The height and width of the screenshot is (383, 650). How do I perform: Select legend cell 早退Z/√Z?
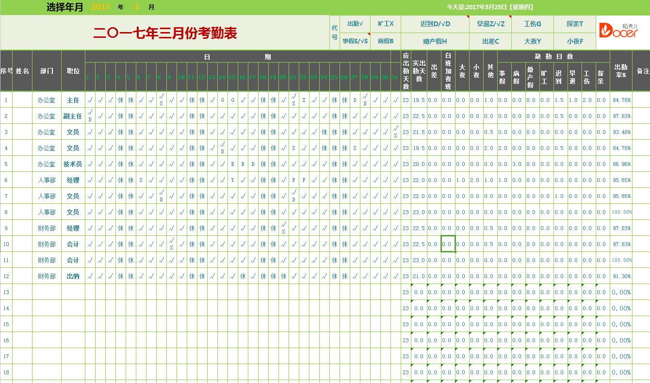pyautogui.click(x=490, y=24)
